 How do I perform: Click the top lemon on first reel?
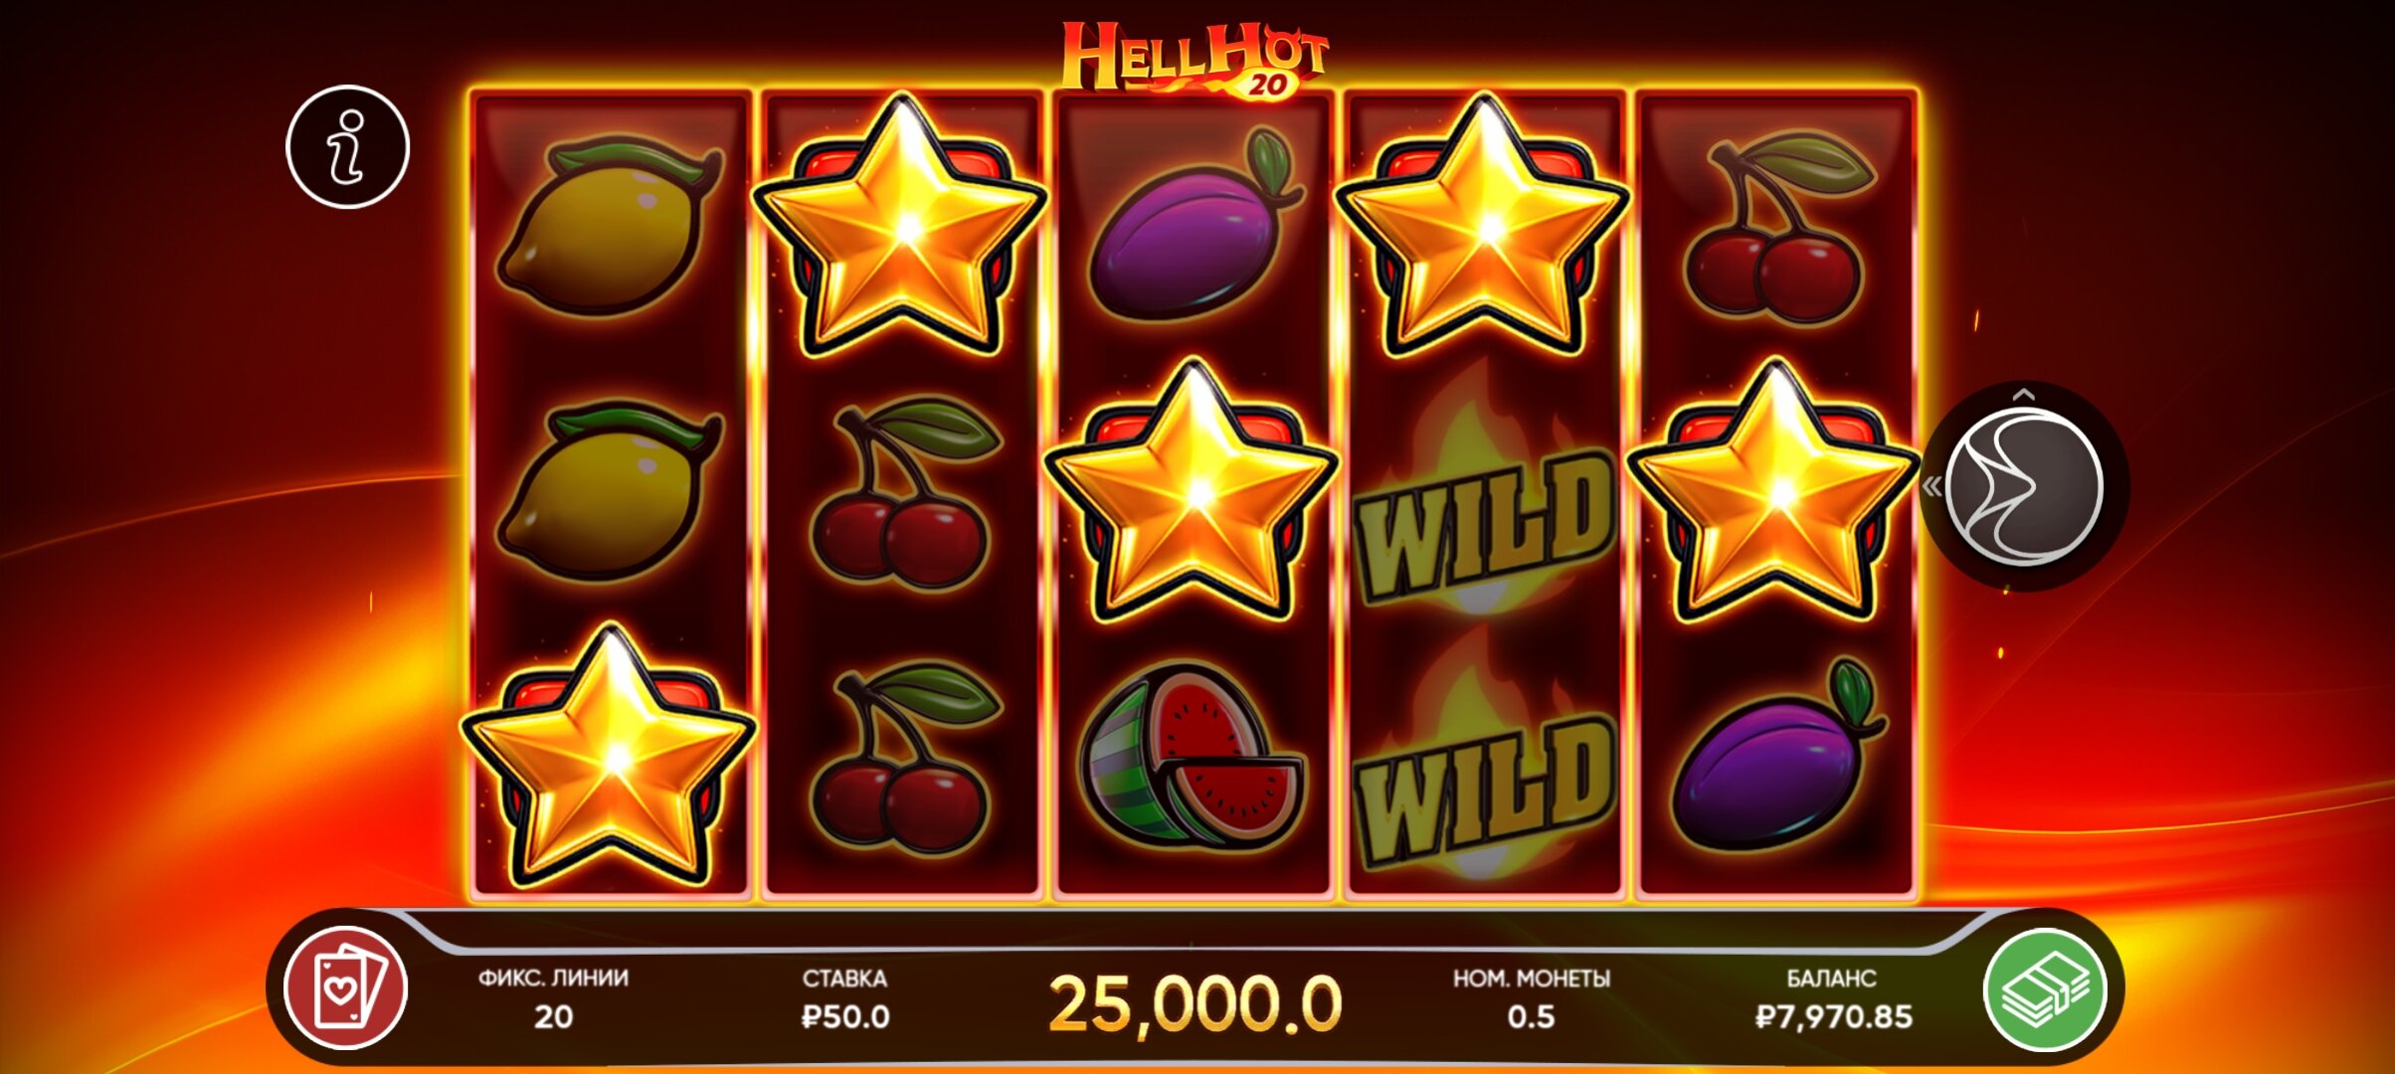point(609,225)
